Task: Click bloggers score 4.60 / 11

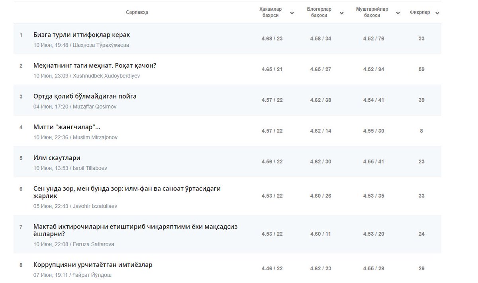Action: coord(321,234)
